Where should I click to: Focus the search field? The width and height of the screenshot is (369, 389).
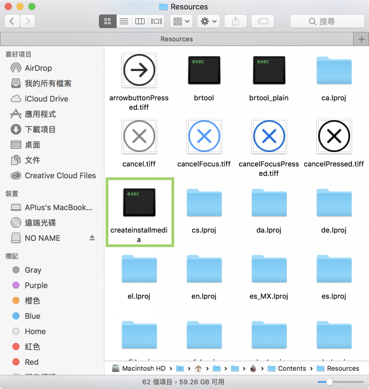327,21
